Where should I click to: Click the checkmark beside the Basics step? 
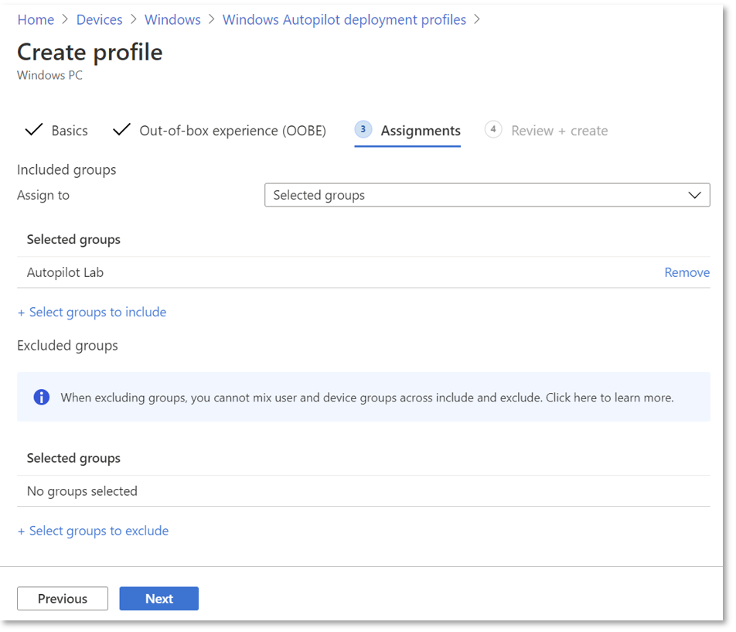33,130
